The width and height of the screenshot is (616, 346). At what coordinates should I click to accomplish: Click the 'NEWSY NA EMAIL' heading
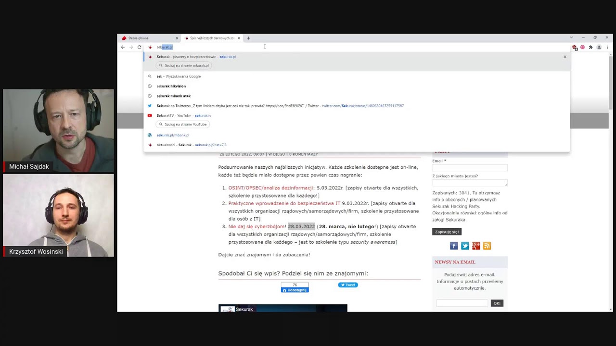pyautogui.click(x=455, y=262)
